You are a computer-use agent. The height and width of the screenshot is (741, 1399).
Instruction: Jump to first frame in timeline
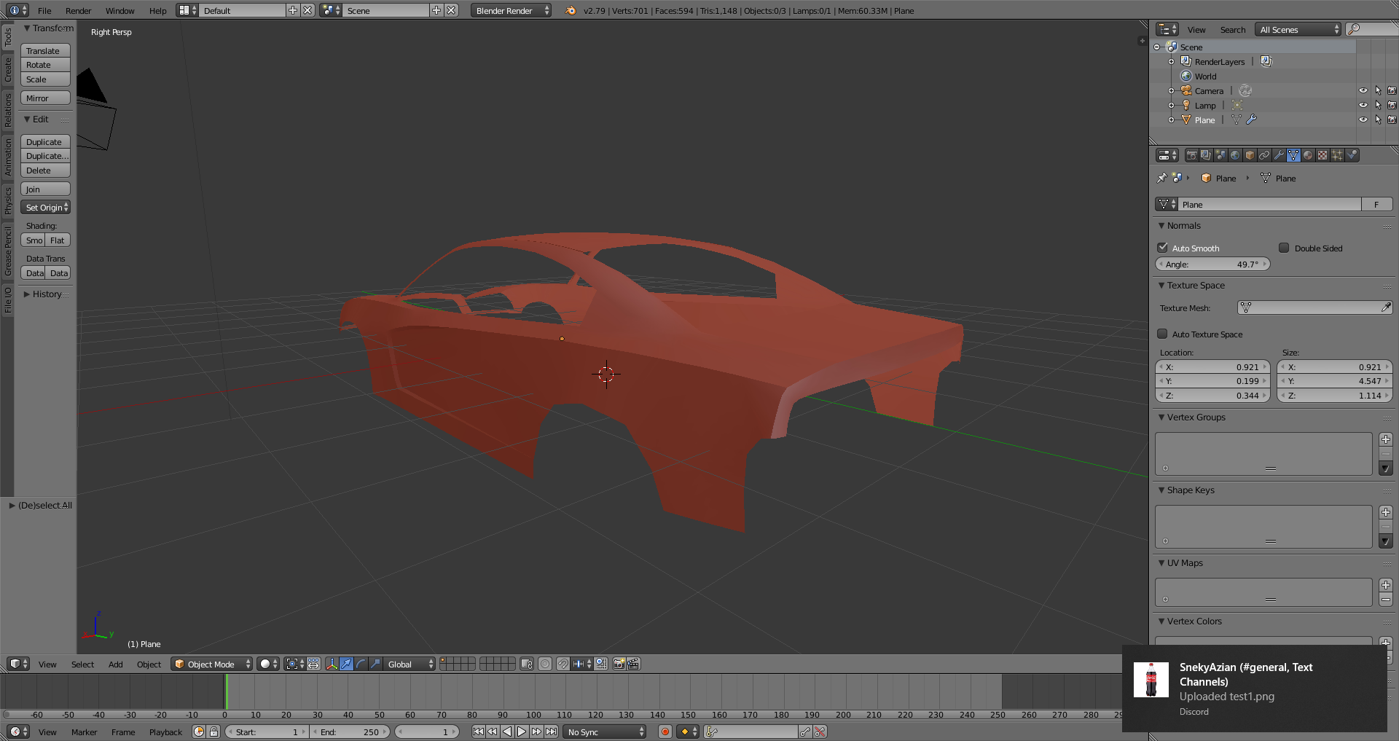[478, 732]
